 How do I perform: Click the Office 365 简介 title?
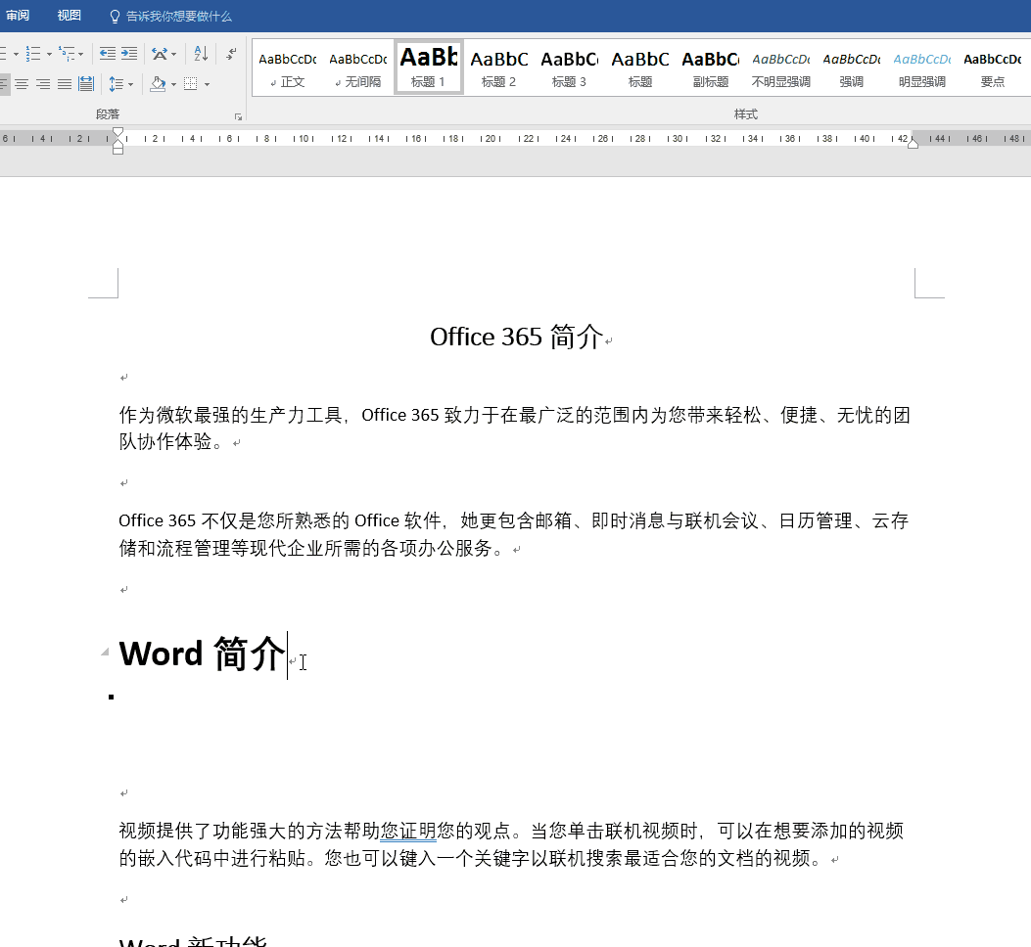(x=516, y=337)
